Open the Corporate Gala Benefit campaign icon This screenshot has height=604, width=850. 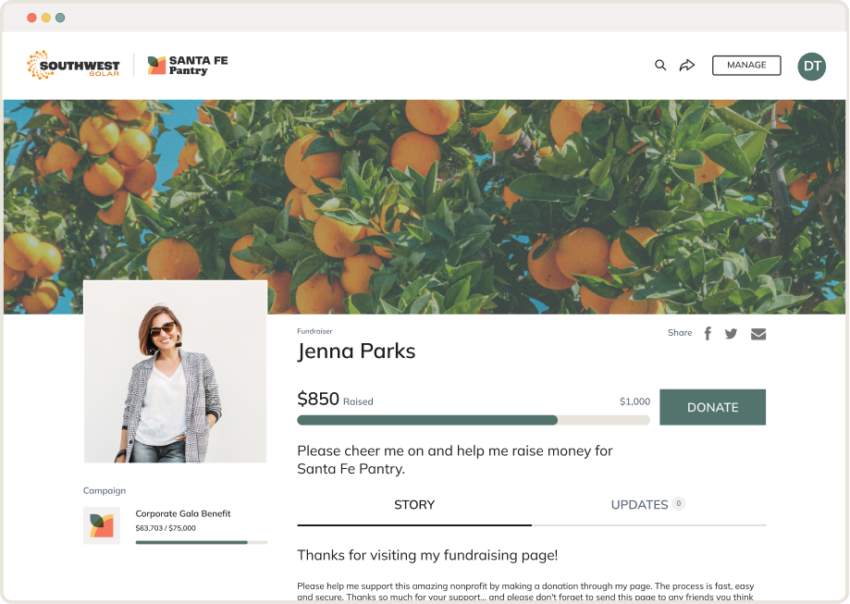pos(102,525)
